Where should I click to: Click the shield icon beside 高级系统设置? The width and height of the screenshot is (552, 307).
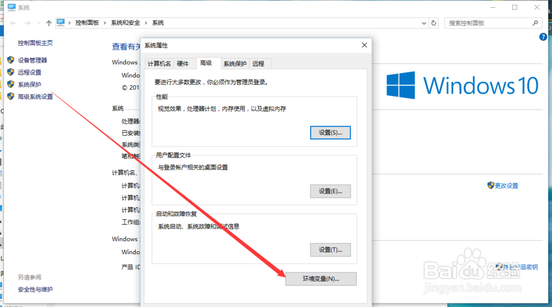point(11,96)
